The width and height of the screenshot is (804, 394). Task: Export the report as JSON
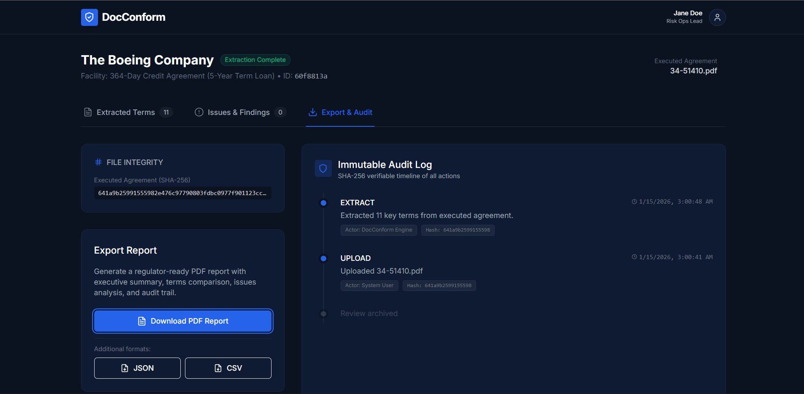click(x=137, y=368)
